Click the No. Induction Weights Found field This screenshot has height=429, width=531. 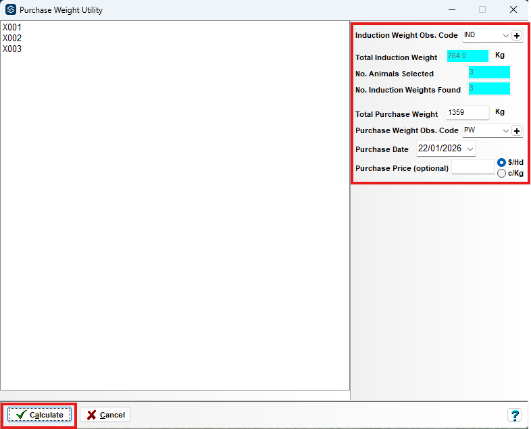489,89
